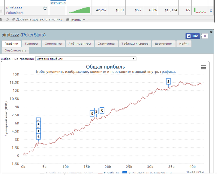Click the red-green mini bar chart in the row

click(x=200, y=11)
